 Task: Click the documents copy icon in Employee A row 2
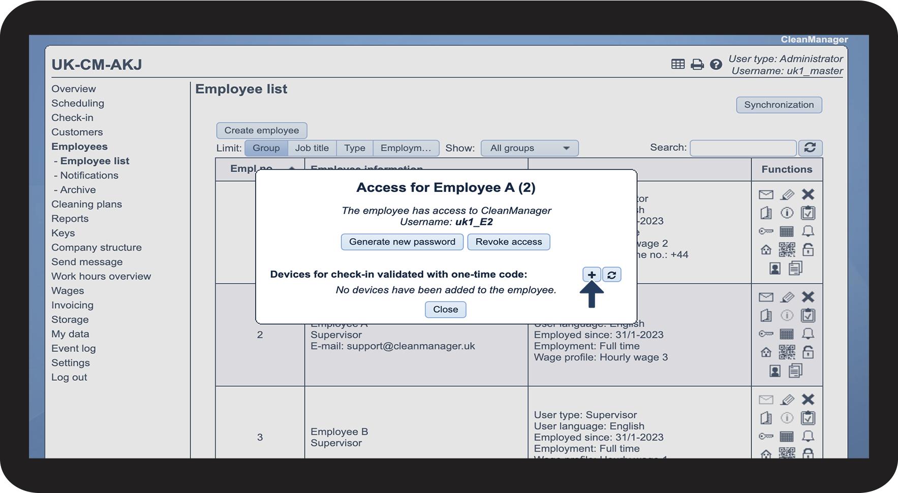tap(796, 371)
